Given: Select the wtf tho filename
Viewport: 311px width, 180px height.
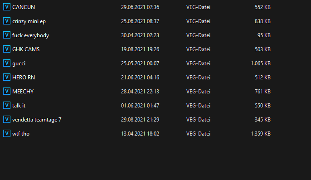Looking at the screenshot, I should [21, 134].
